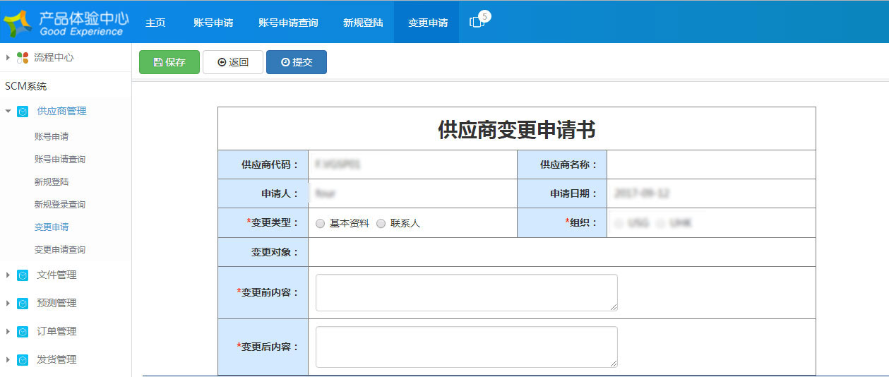
Task: Click the green 保存 button
Action: click(169, 62)
